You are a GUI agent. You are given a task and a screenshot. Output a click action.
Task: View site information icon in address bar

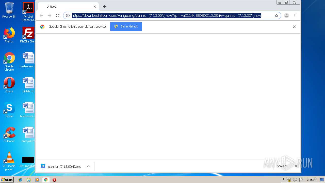pos(68,16)
